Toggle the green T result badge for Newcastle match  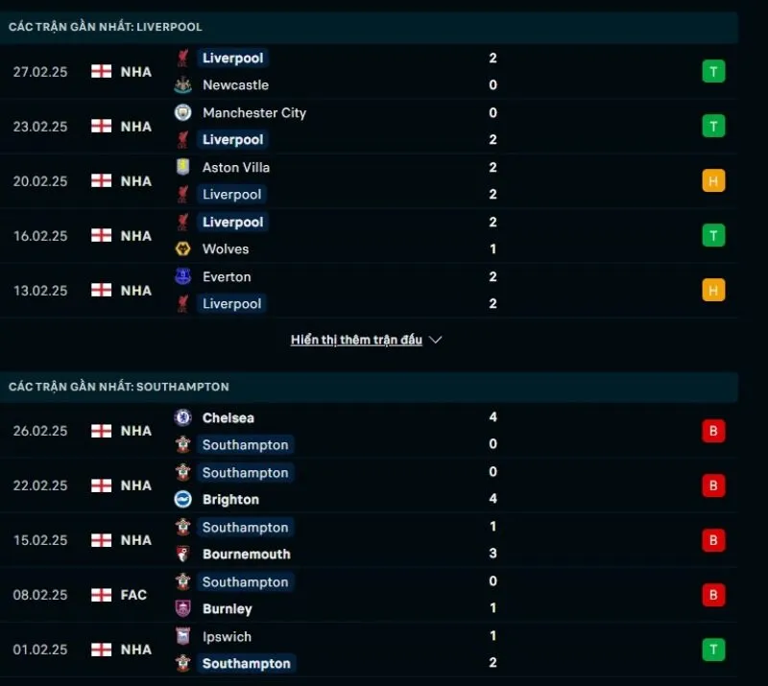[713, 71]
